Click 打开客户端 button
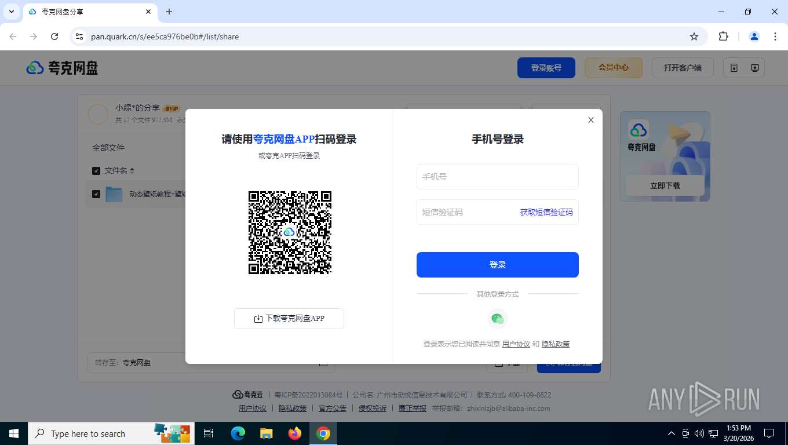This screenshot has height=445, width=788. tap(683, 68)
